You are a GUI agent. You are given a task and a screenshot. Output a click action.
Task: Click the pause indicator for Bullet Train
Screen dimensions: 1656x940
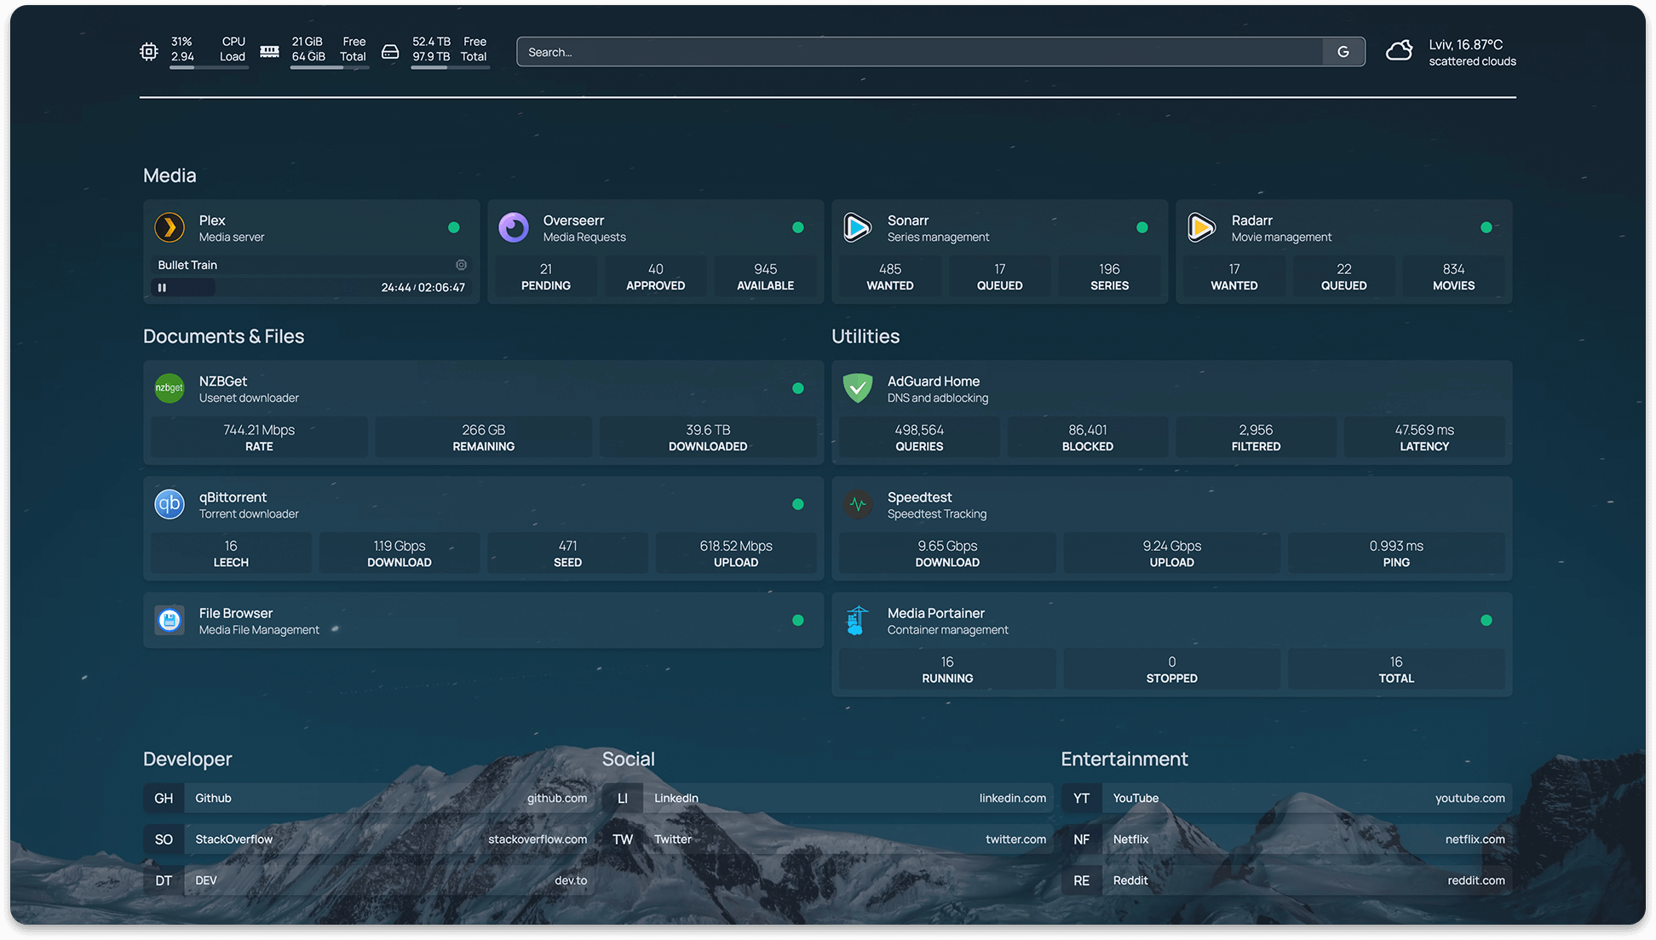[162, 288]
